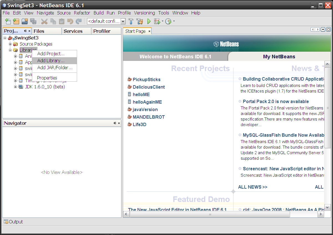Screen dimensions: 333x235
Task: Click the Open Project toolbar icon
Action: (25, 21)
